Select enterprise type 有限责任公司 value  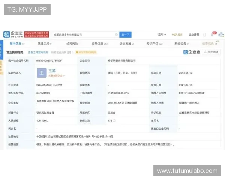(55, 103)
